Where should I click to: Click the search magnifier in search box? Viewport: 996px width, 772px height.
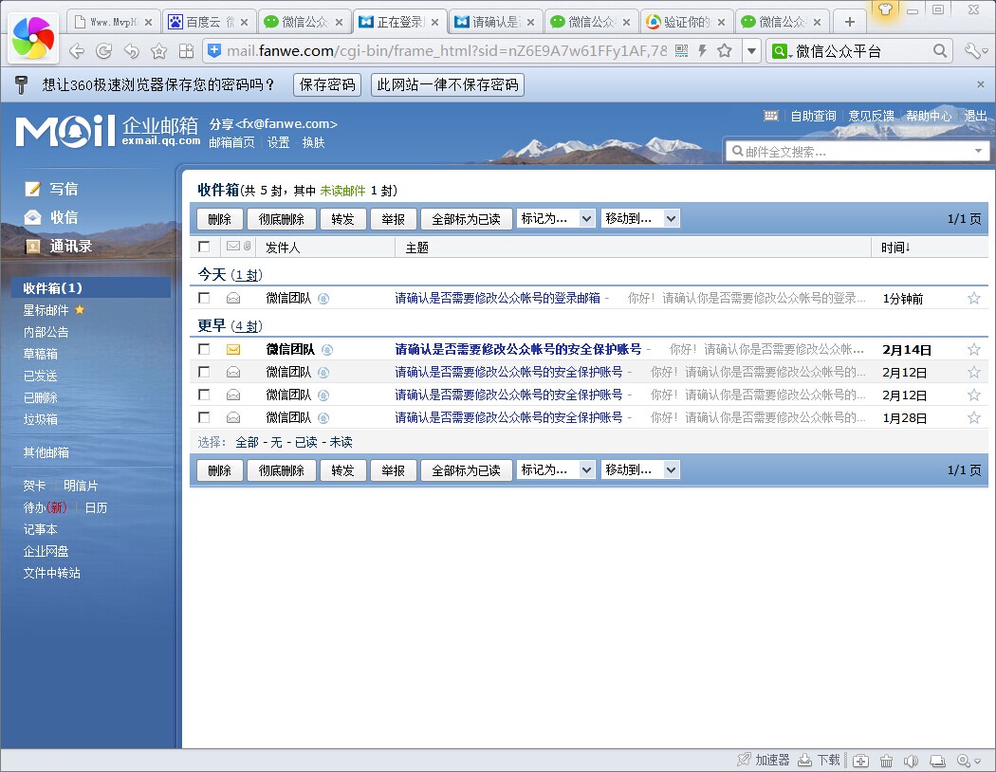tap(940, 51)
